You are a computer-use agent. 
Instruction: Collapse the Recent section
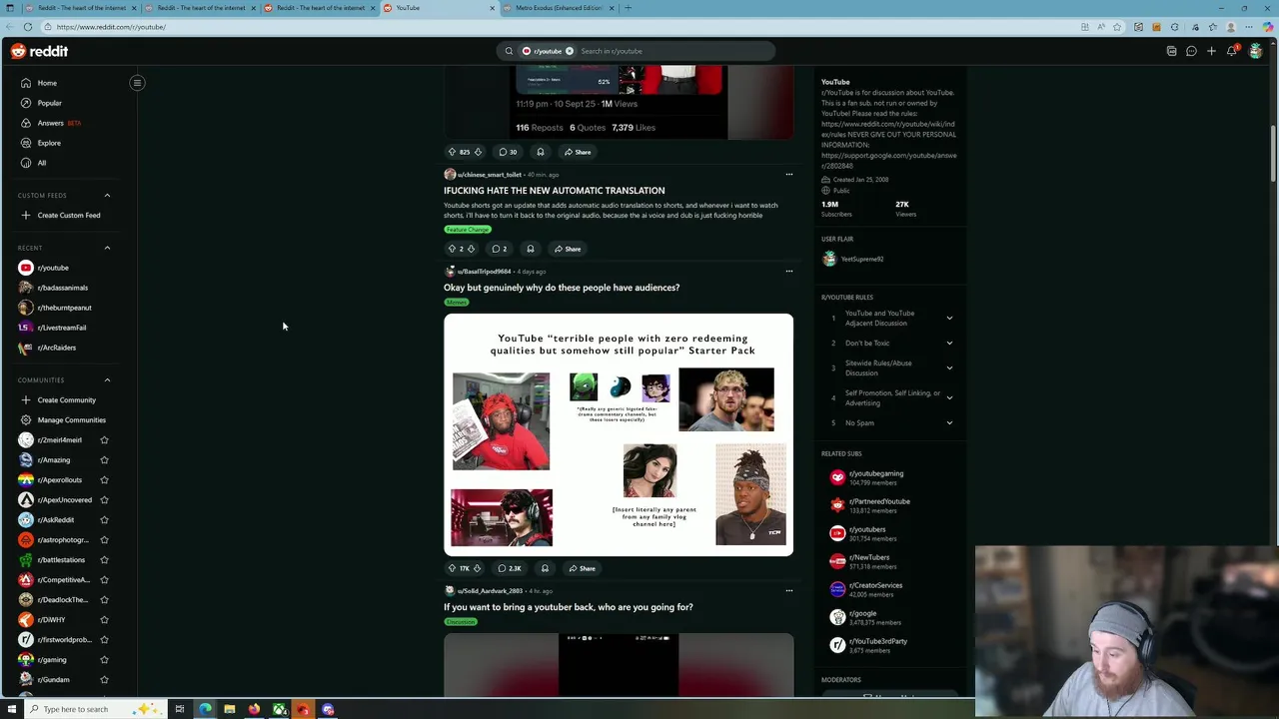(x=107, y=248)
